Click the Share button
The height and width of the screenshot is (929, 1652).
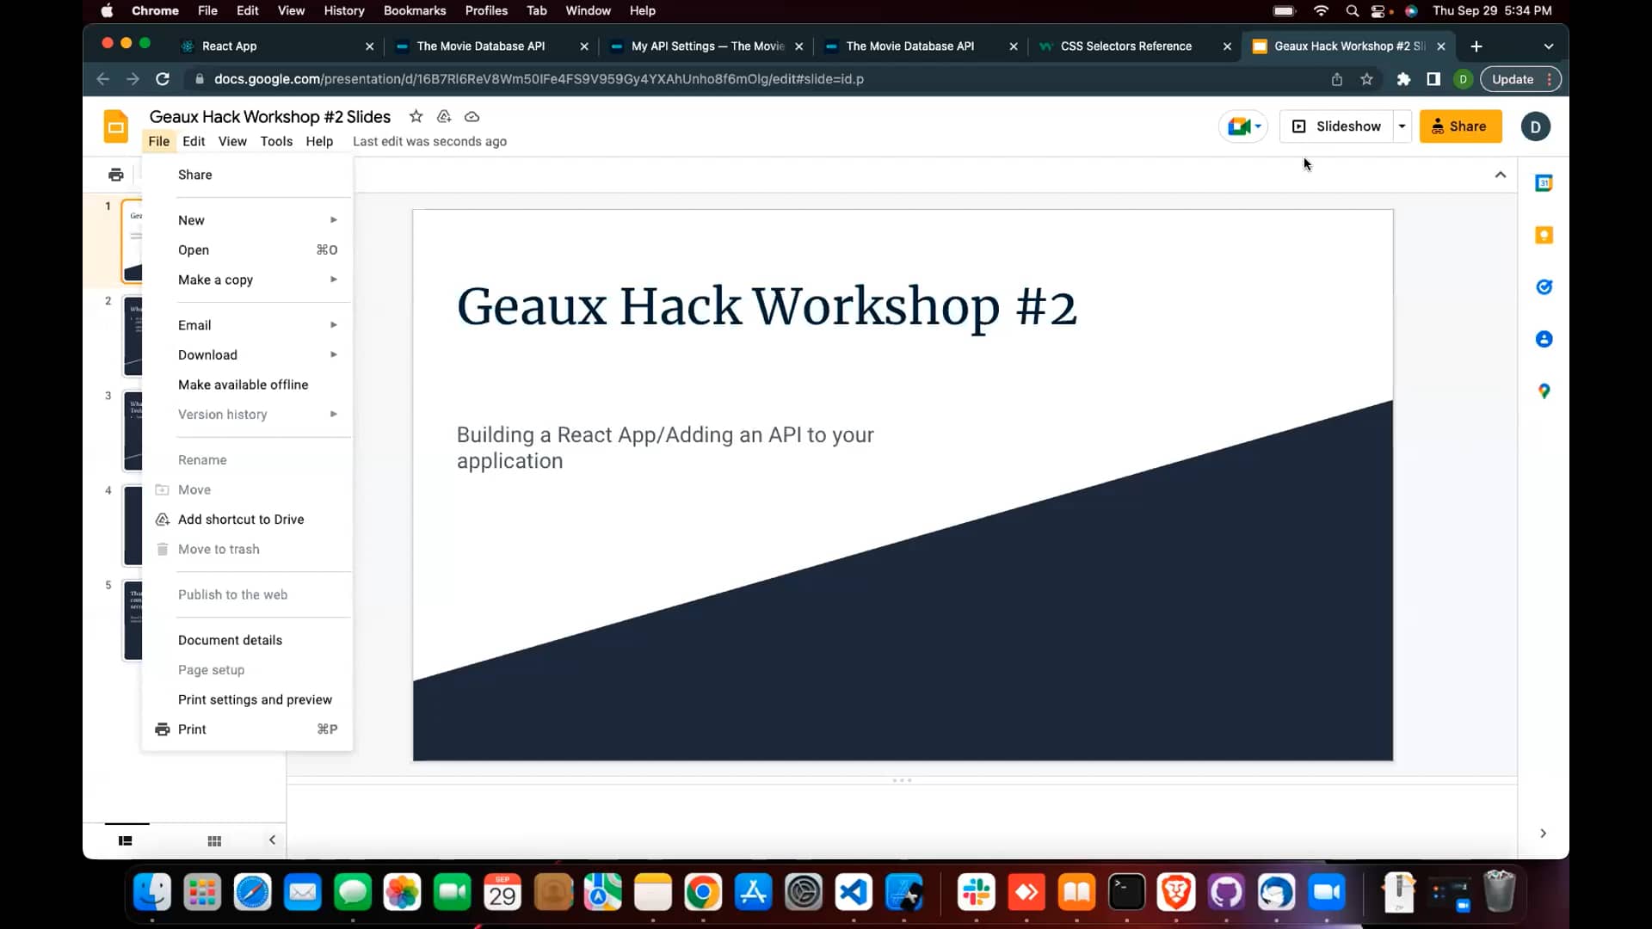(1460, 126)
